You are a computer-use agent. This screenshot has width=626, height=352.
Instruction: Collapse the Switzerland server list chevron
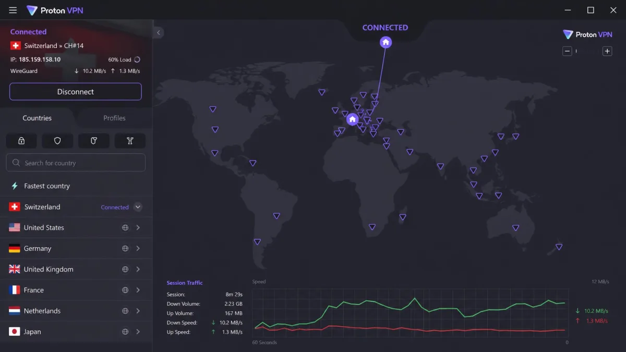click(138, 207)
